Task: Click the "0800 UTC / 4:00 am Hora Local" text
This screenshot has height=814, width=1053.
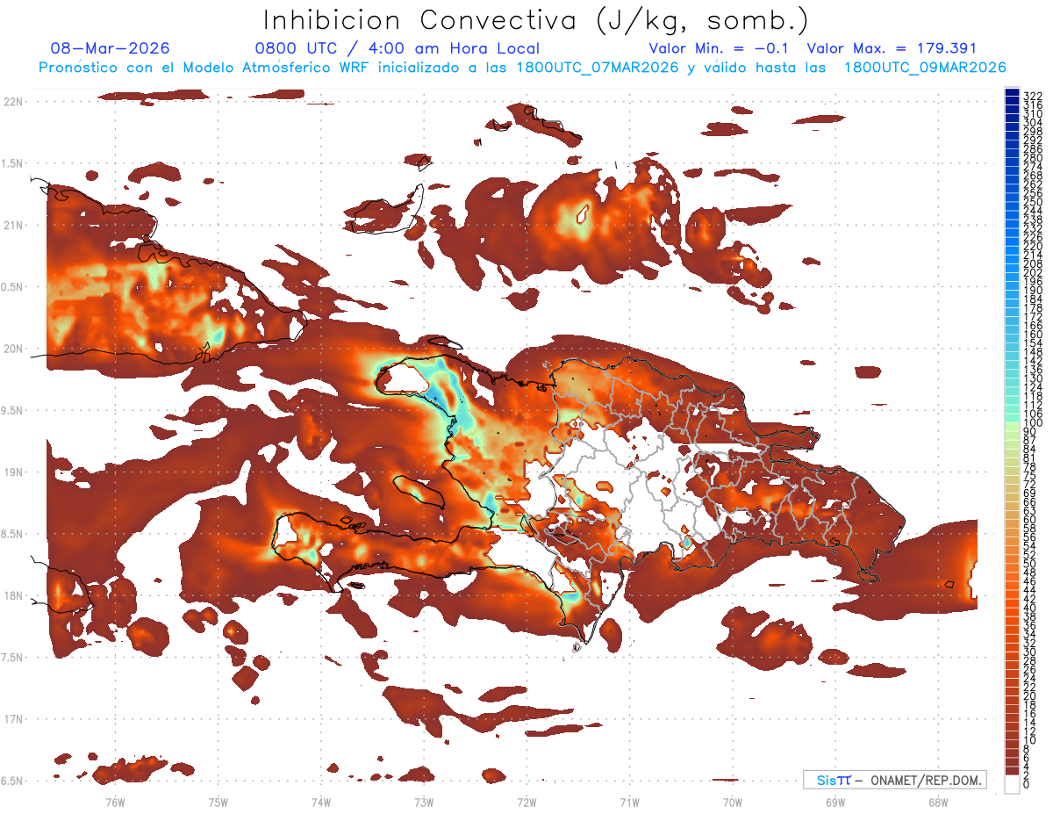Action: tap(397, 49)
